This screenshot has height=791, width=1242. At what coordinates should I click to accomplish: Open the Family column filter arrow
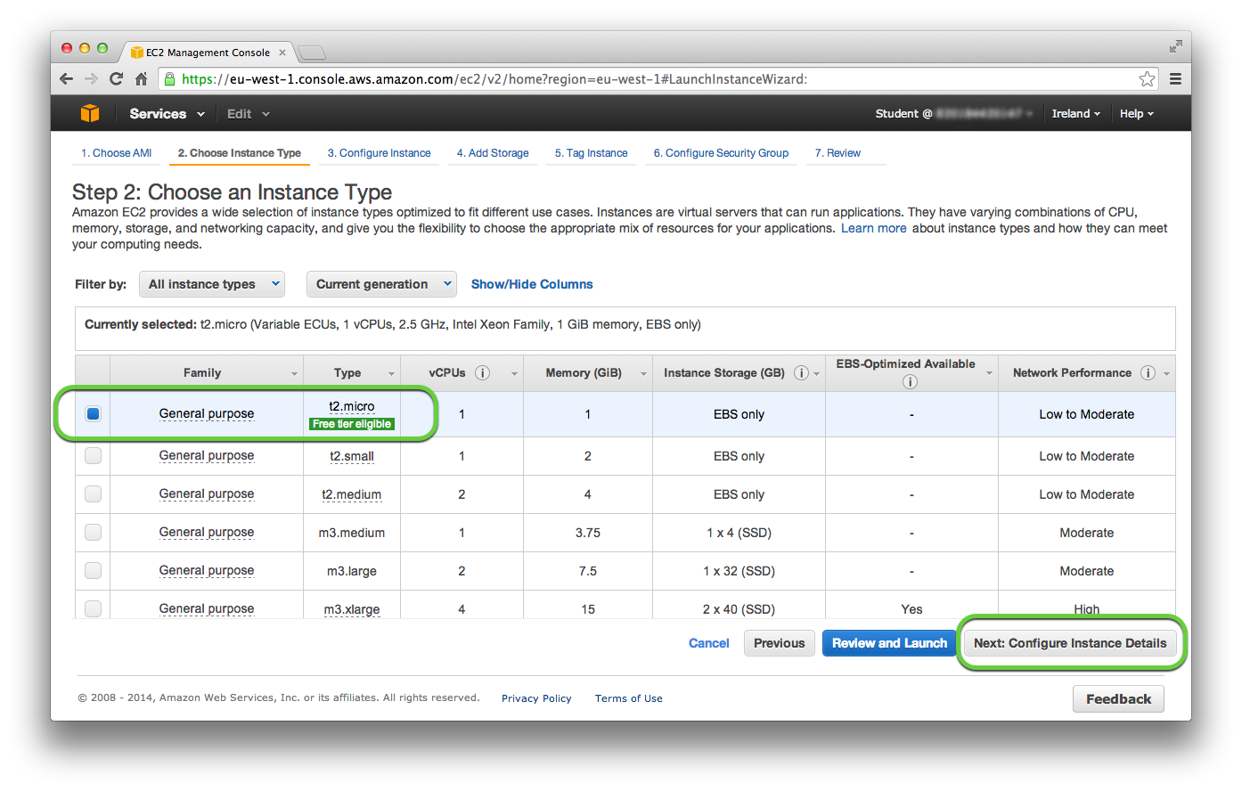(295, 374)
